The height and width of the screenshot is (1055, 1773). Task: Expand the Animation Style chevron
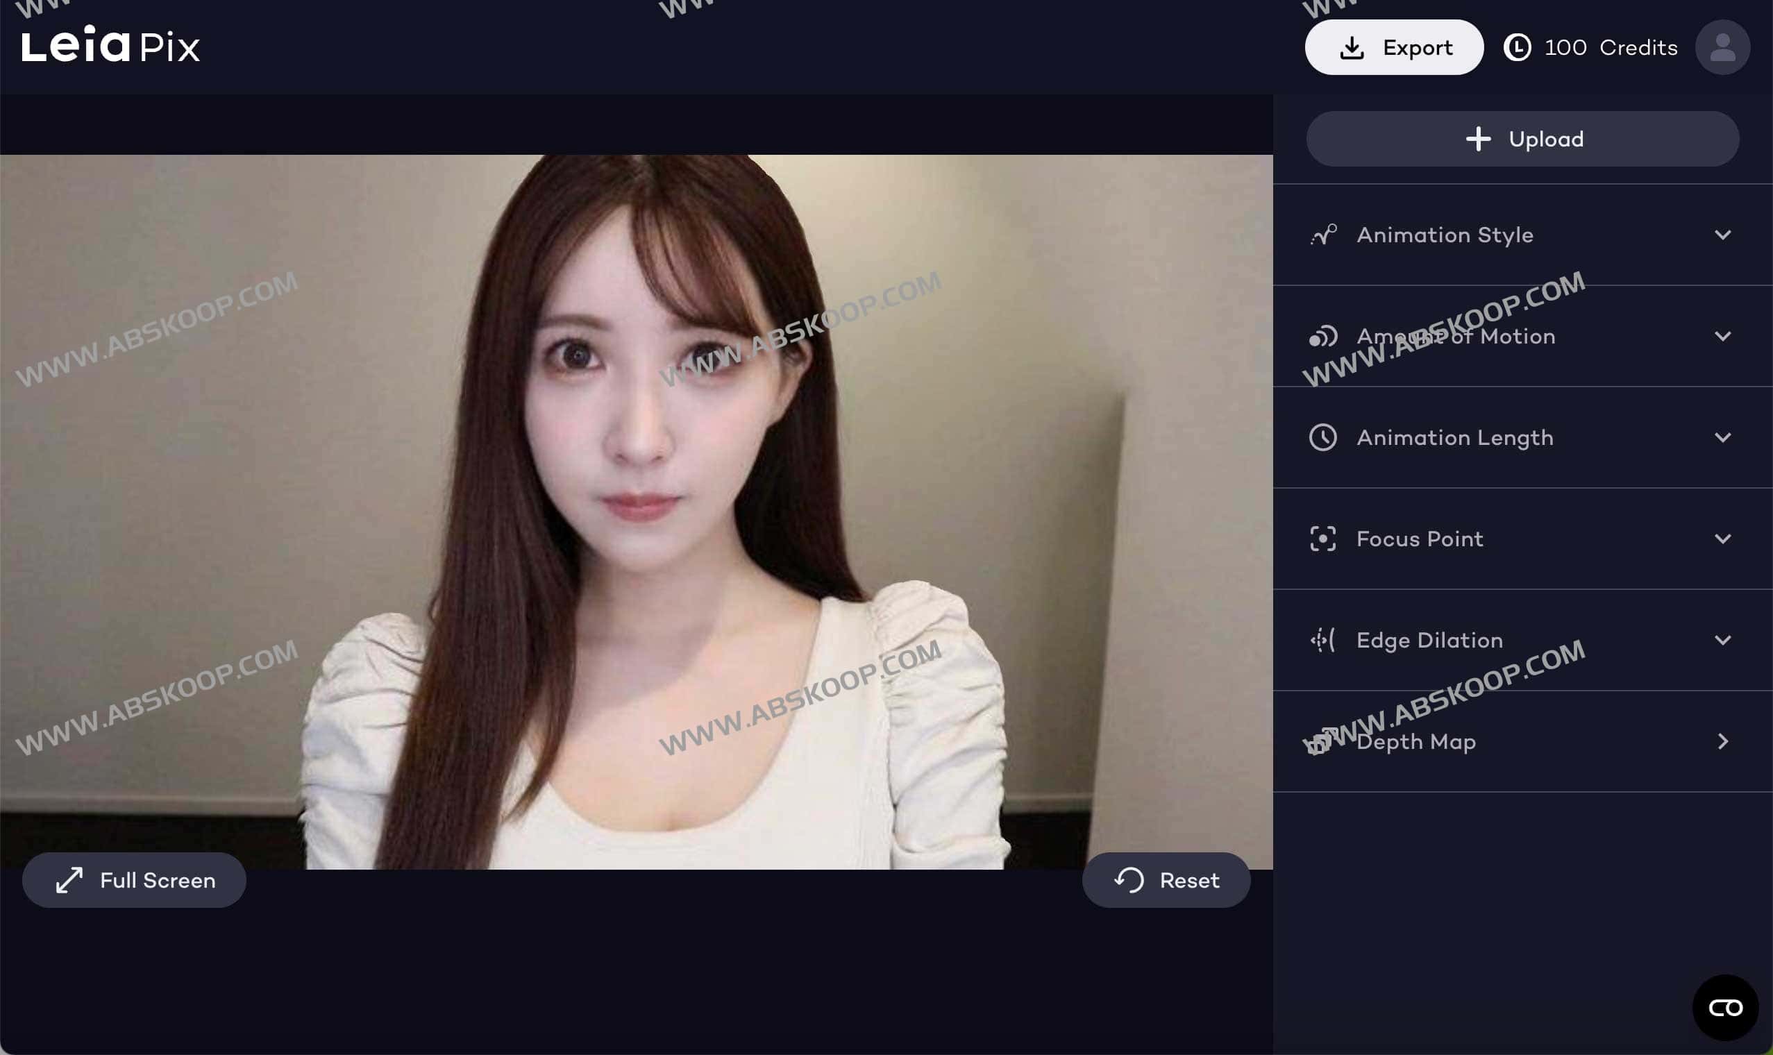[x=1722, y=235]
